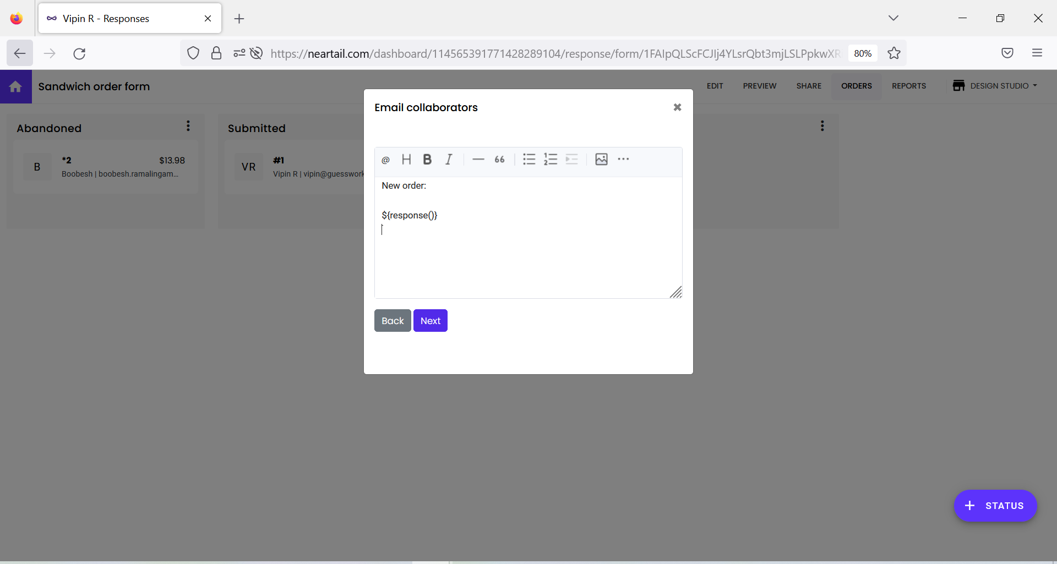
Task: Click the home icon next to Sandwich order form
Action: pyautogui.click(x=15, y=86)
